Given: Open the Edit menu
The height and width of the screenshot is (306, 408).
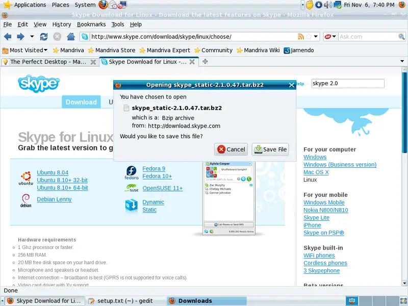Looking at the screenshot, I should point(22,24).
